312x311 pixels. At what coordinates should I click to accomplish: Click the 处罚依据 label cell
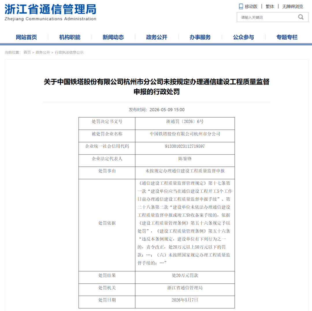pyautogui.click(x=107, y=225)
